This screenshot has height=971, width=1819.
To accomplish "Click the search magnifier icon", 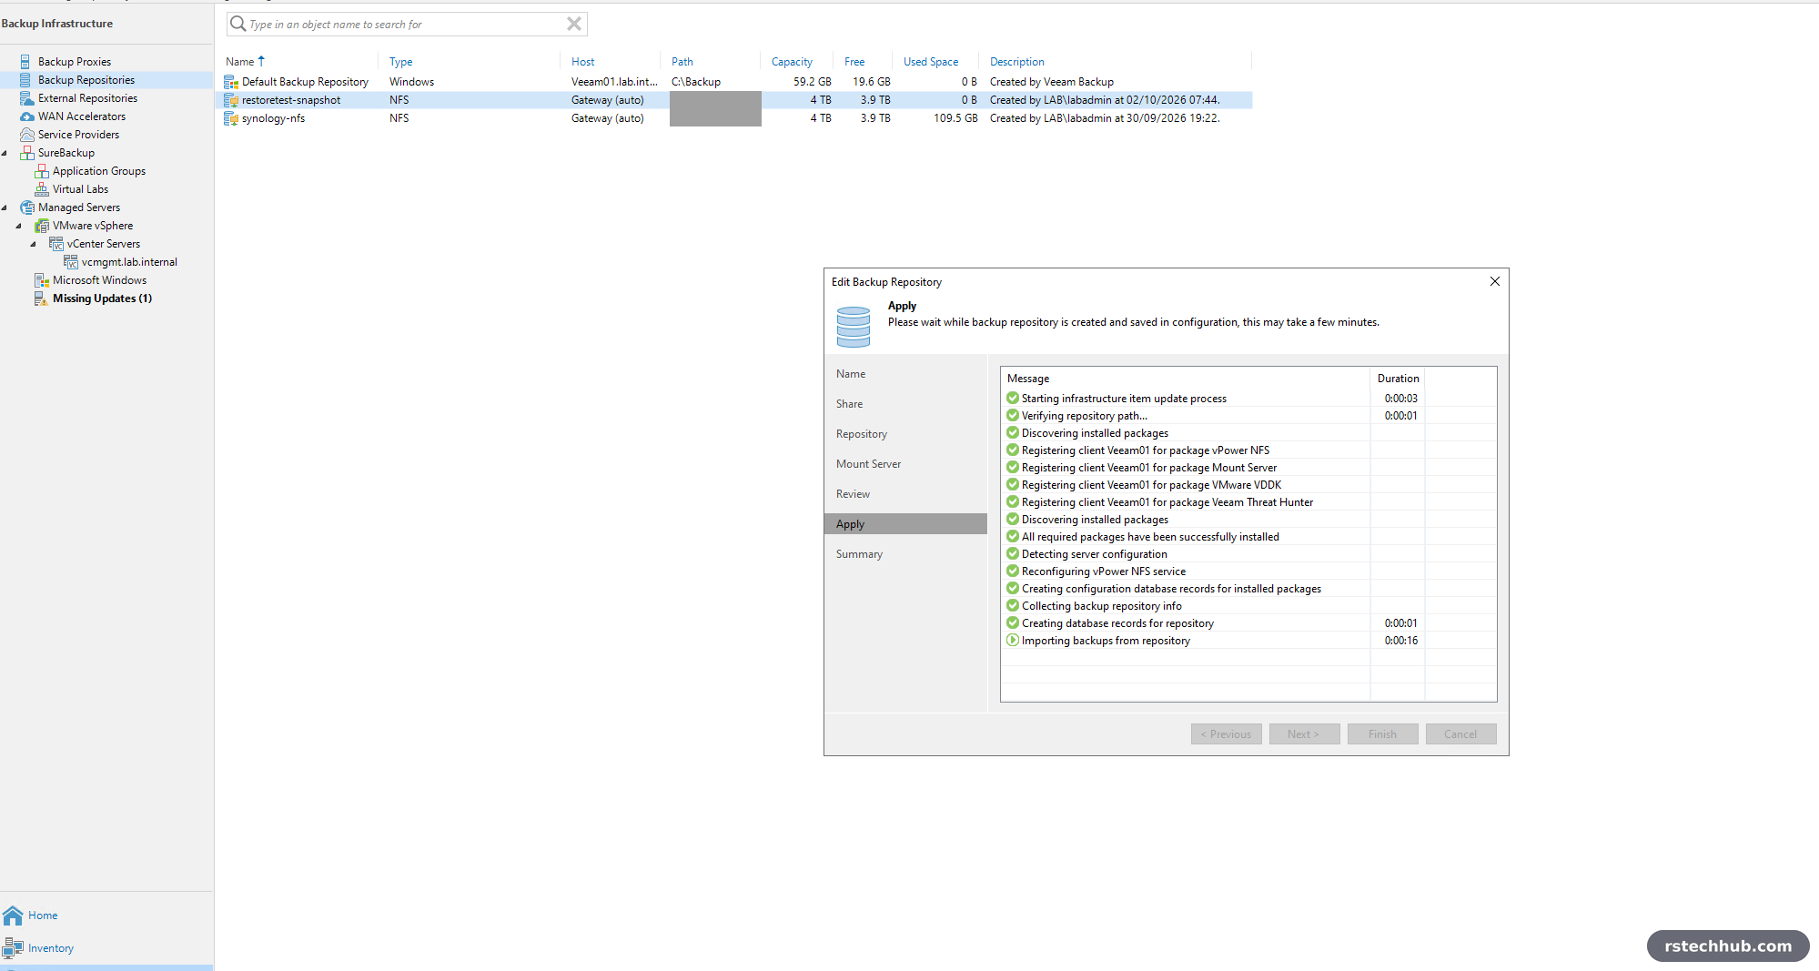I will (x=238, y=24).
